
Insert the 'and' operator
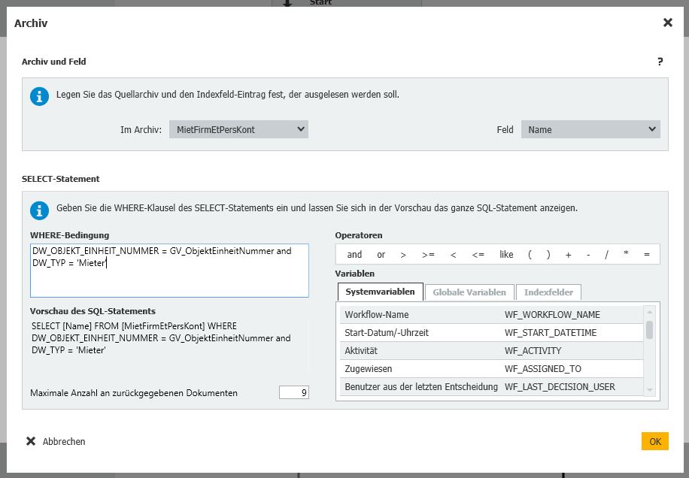point(354,255)
